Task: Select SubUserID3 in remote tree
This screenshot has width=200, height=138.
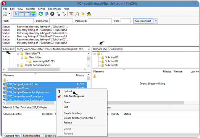Action: [112, 65]
